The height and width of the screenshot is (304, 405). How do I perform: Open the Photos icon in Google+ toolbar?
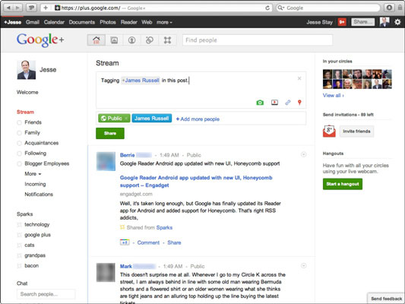(x=114, y=40)
